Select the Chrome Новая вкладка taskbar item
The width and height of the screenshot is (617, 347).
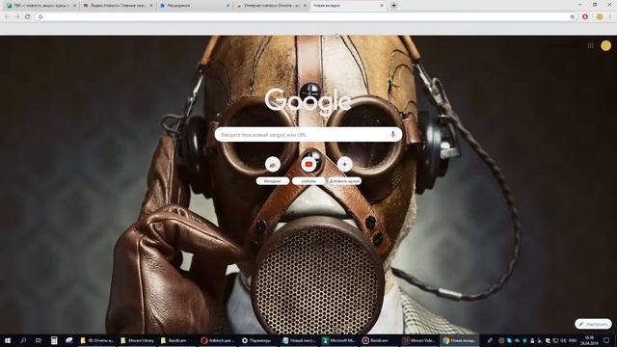pos(459,340)
